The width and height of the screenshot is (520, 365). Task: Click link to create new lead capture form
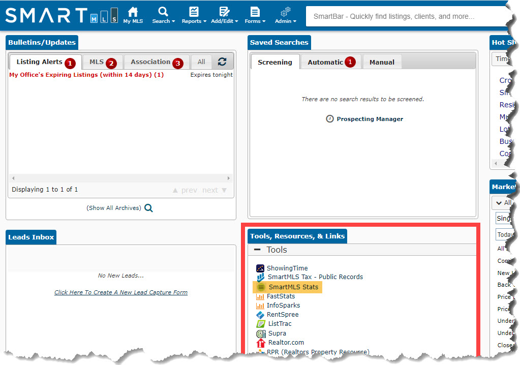pos(121,292)
